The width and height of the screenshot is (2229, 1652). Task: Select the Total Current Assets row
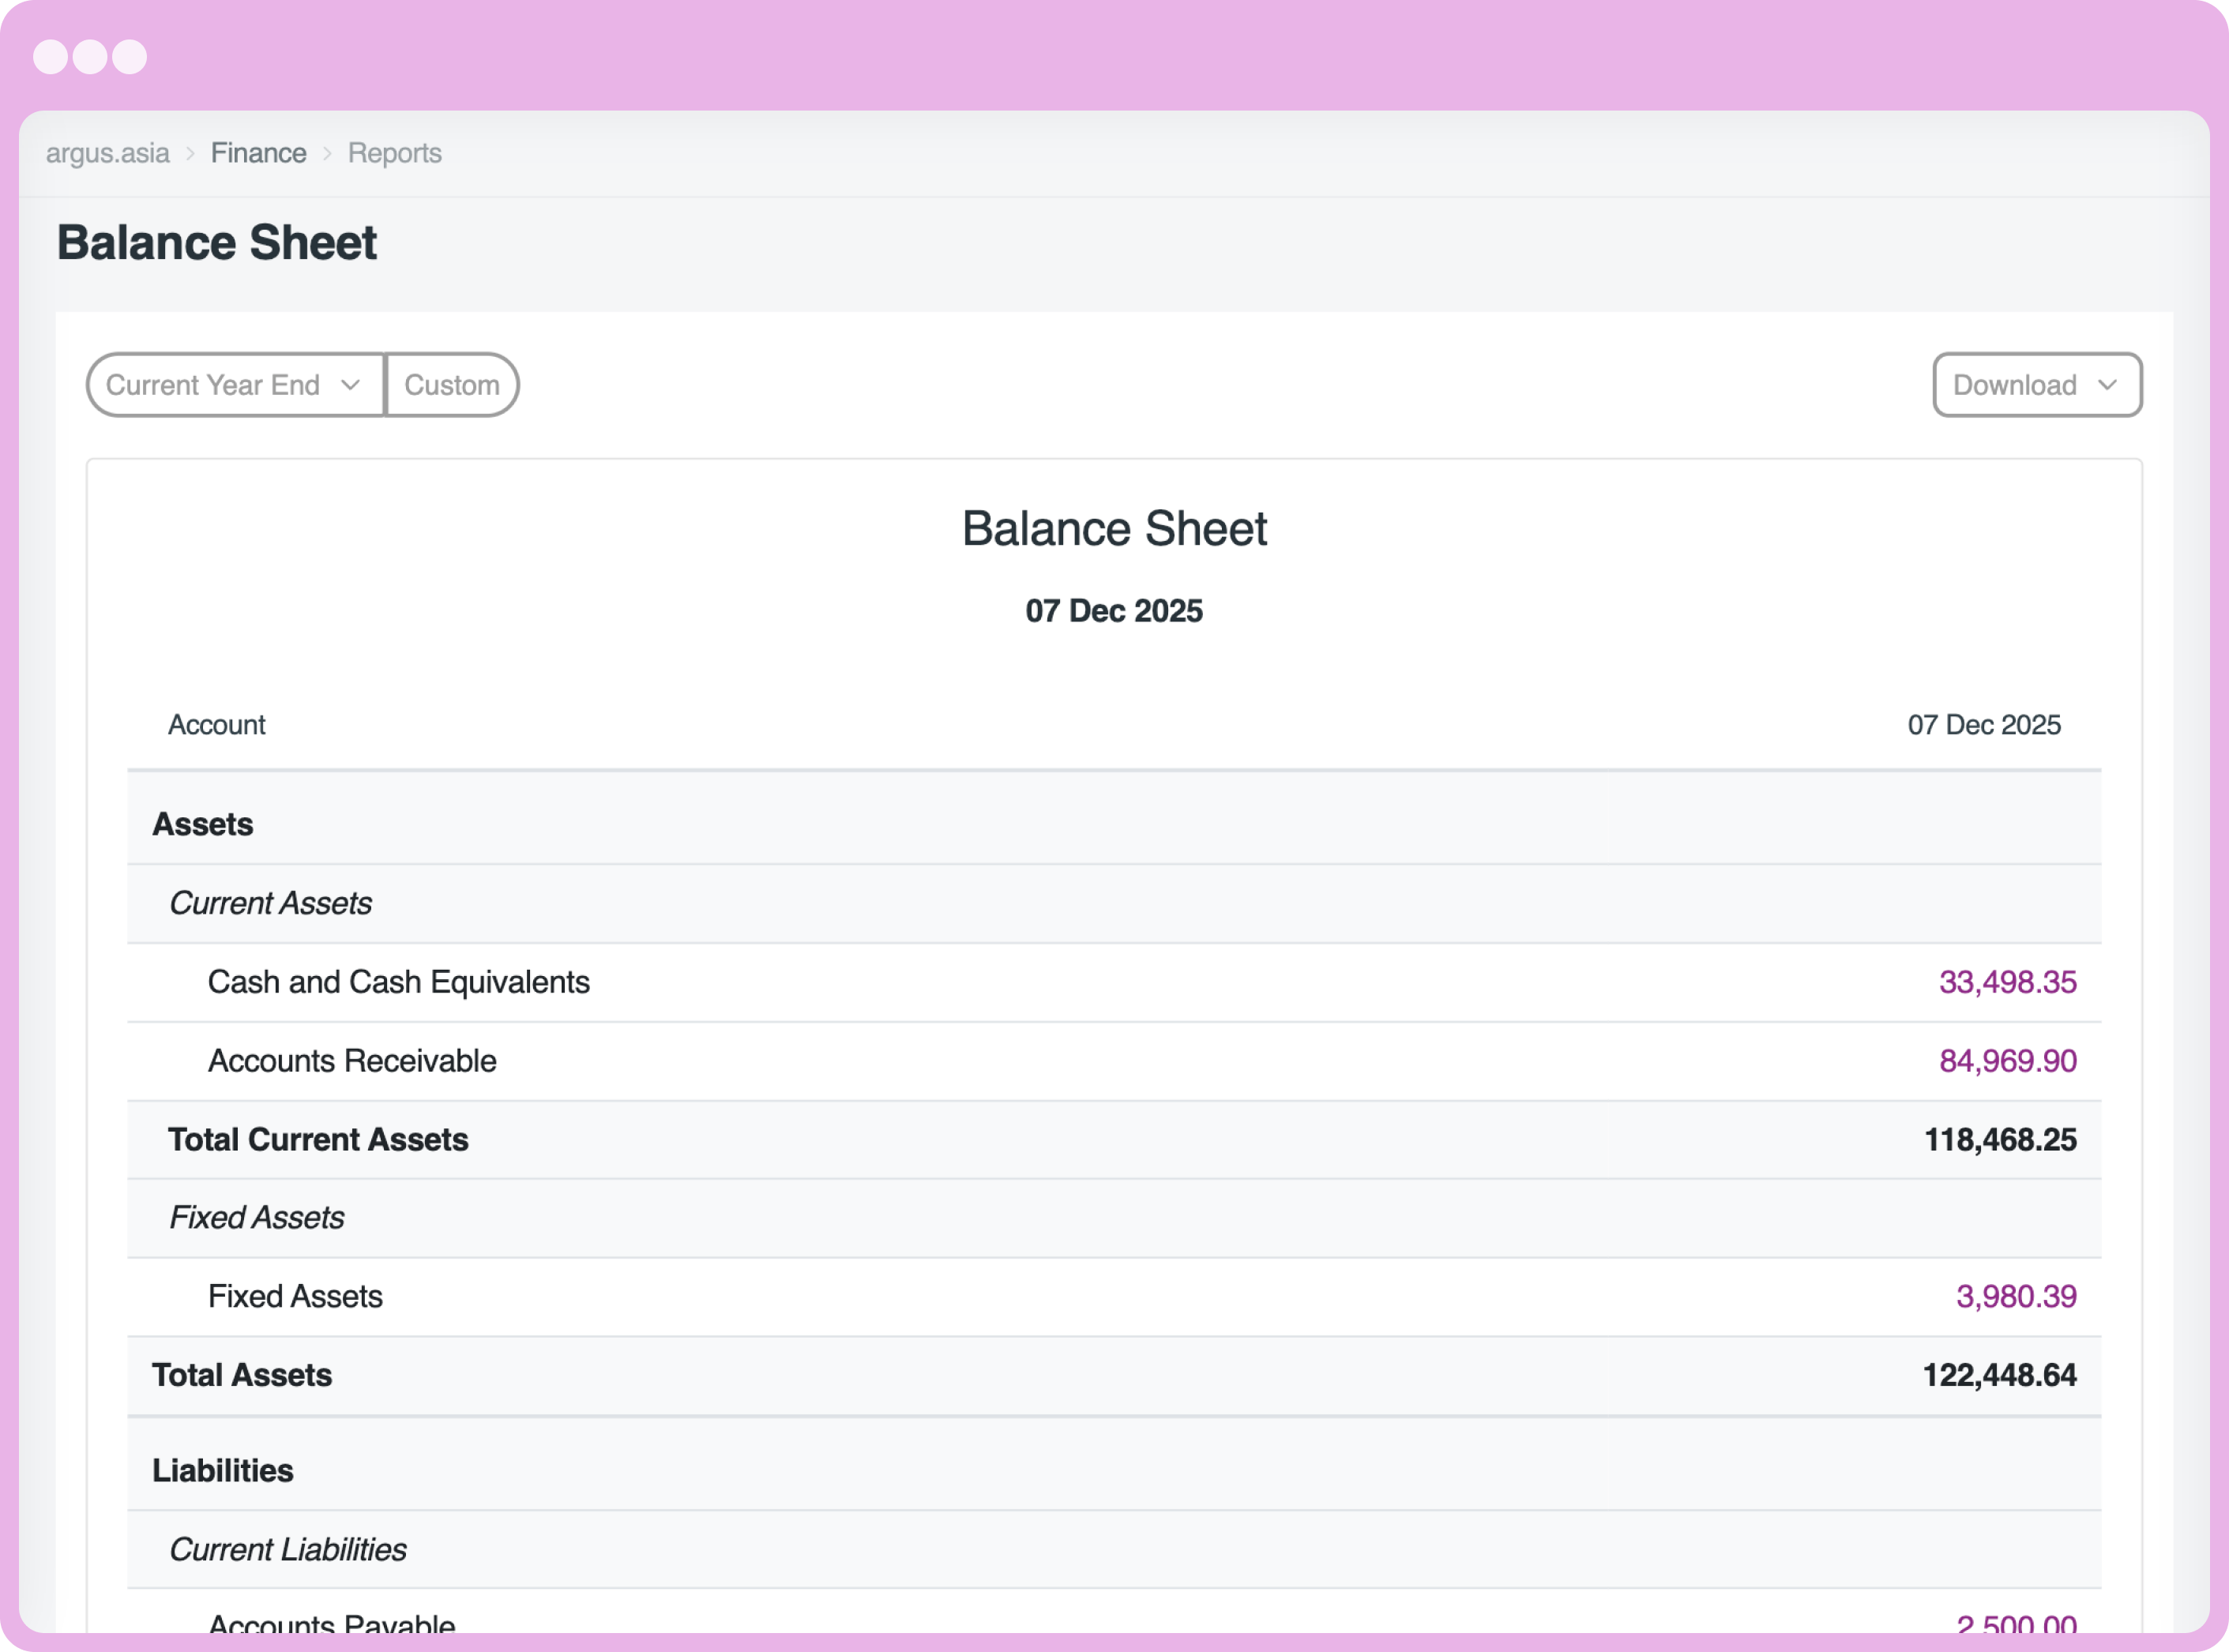318,1139
